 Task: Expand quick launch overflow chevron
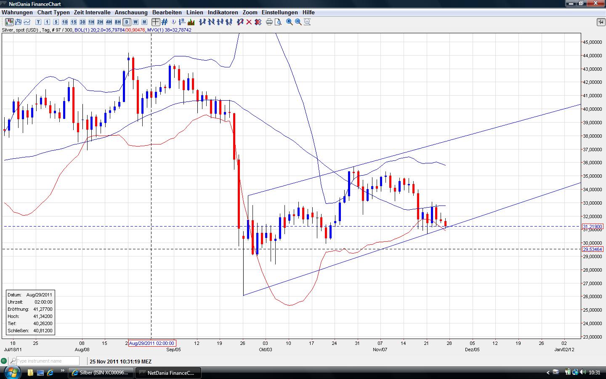[x=63, y=371]
